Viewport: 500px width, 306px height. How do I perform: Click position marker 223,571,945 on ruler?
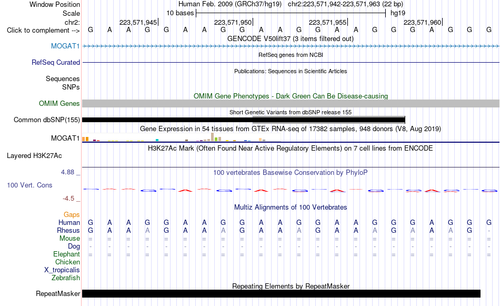(138, 22)
